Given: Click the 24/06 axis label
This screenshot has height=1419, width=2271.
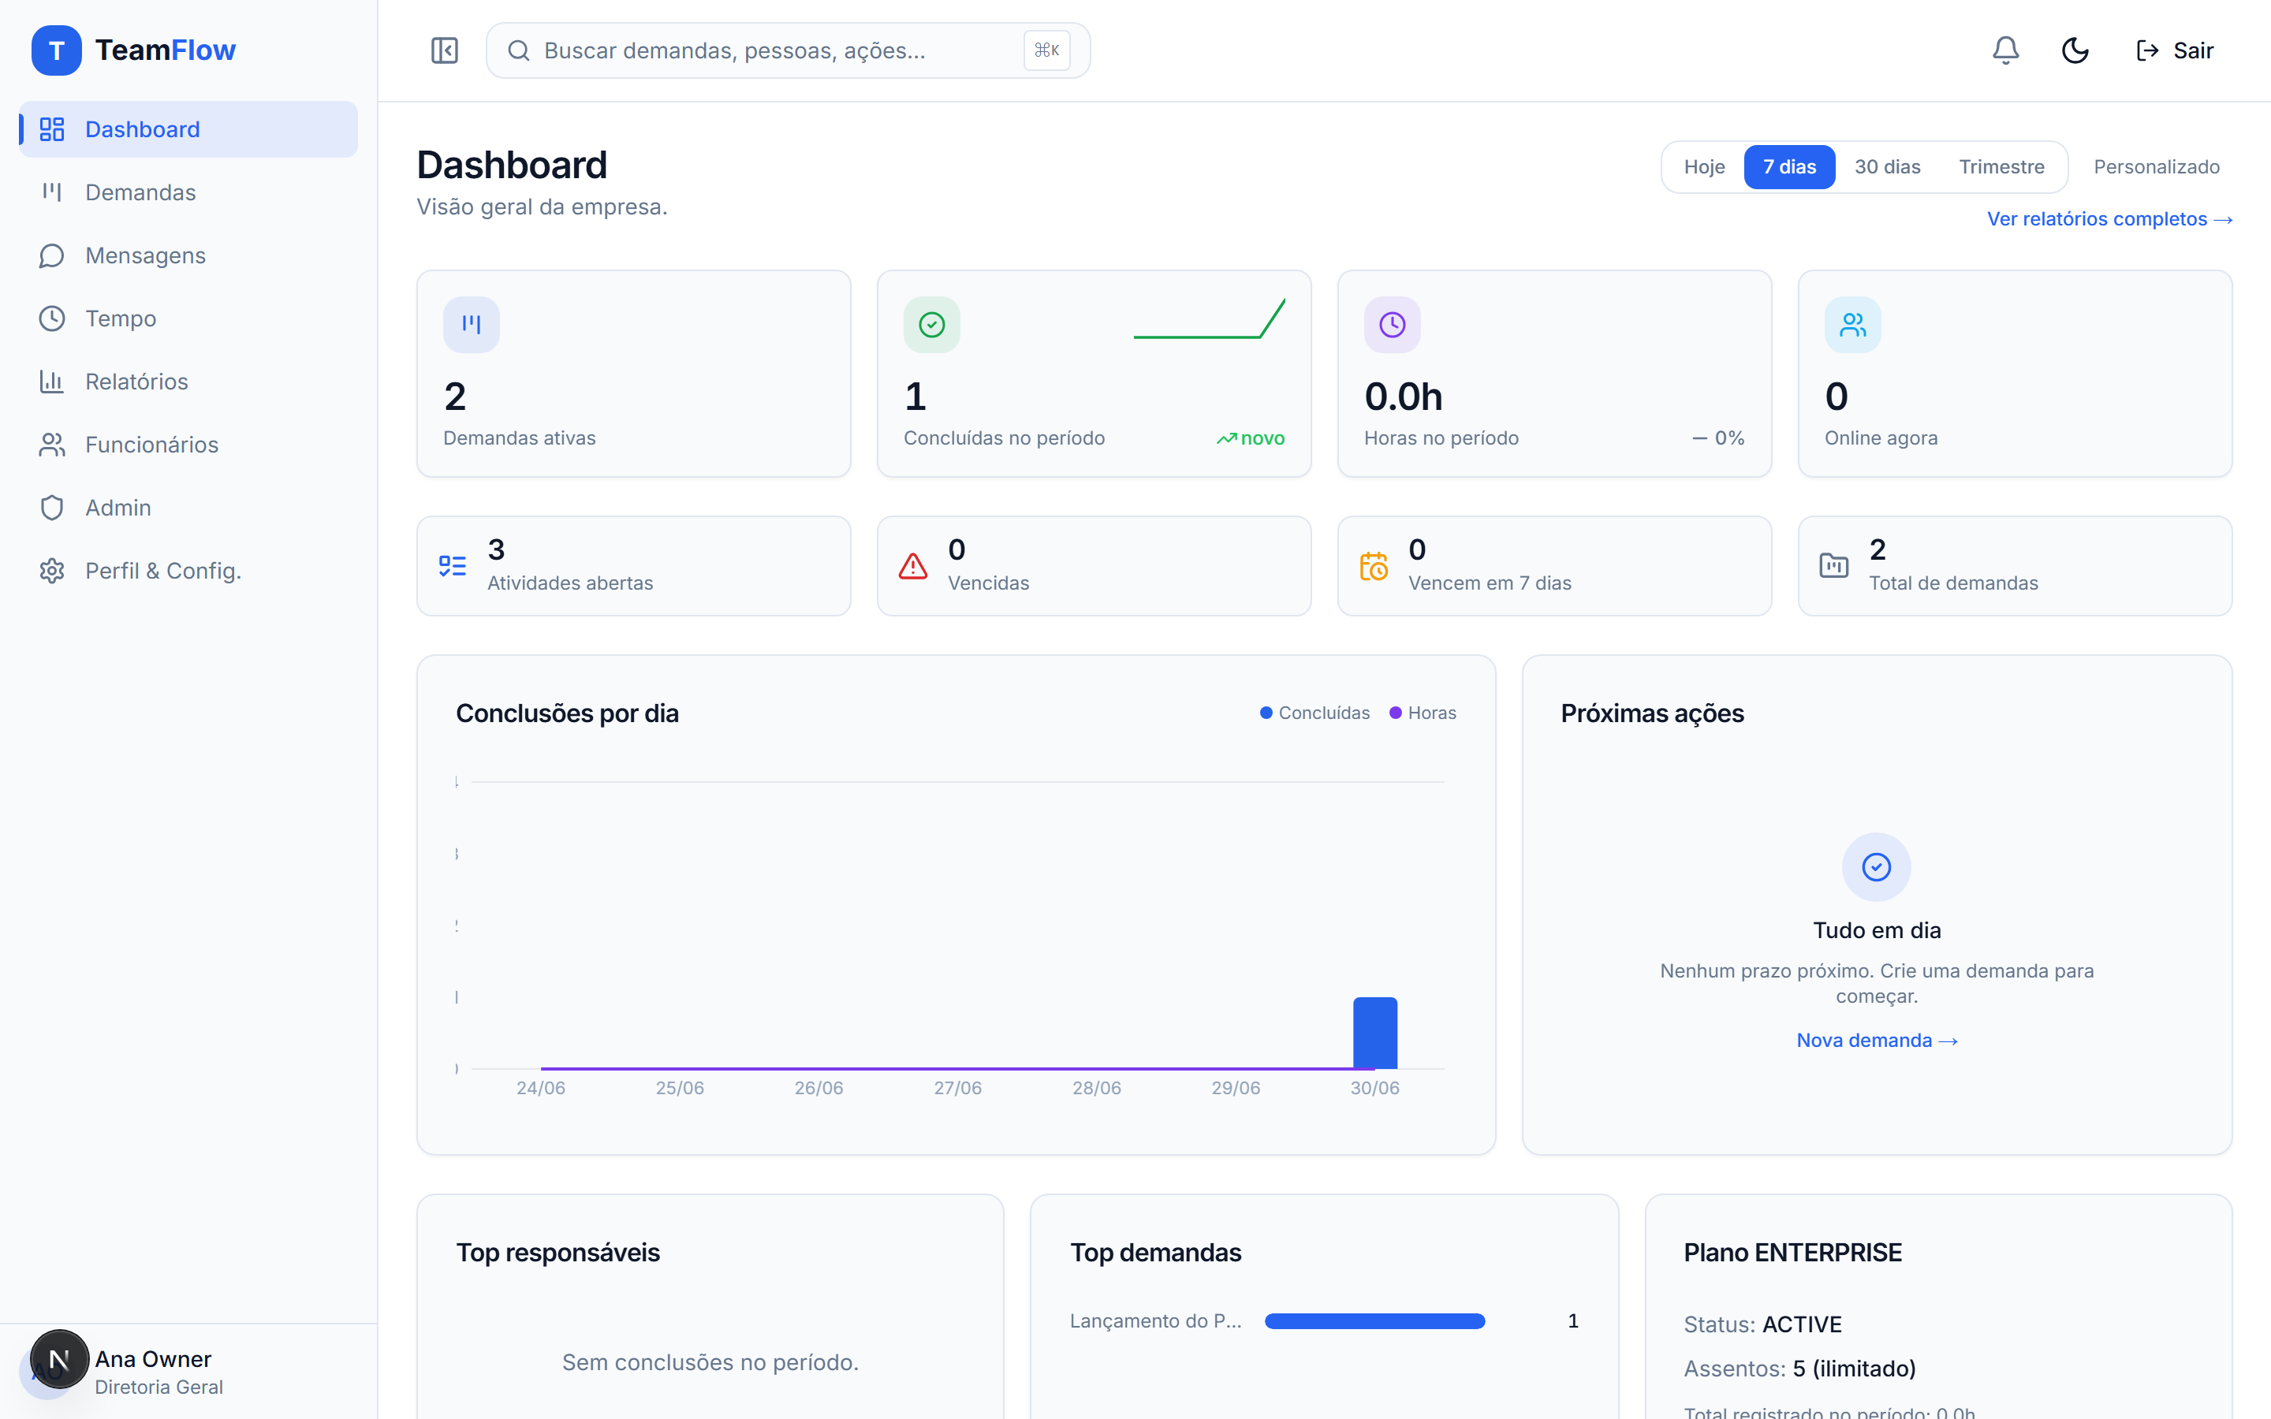Looking at the screenshot, I should click(x=540, y=1088).
